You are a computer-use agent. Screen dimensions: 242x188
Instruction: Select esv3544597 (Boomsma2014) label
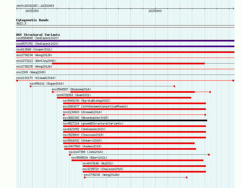tap(71, 89)
